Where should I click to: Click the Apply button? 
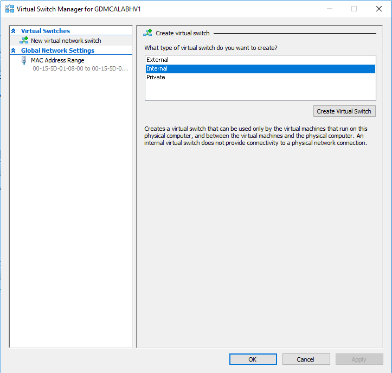pyautogui.click(x=359, y=359)
